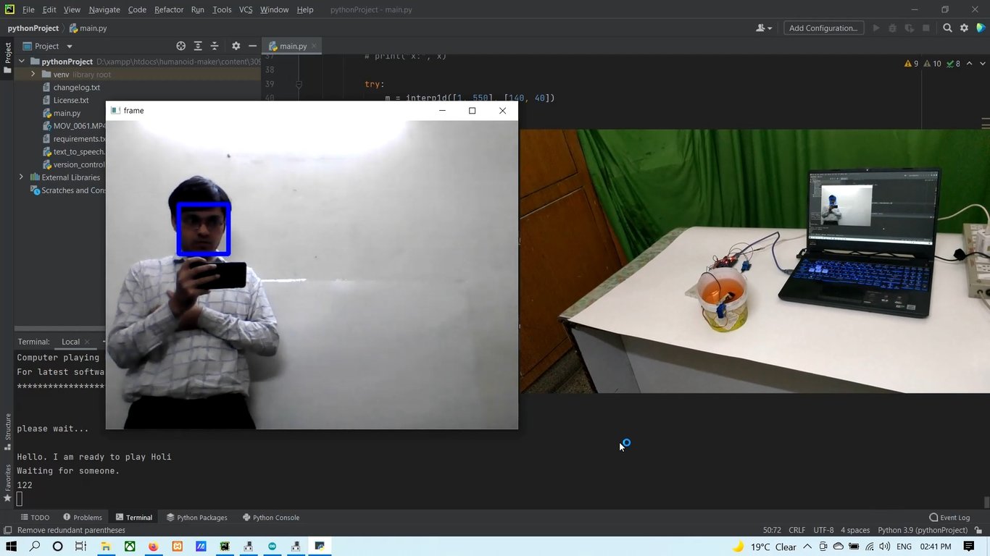
Task: Open the Terminal tool window tab
Action: pyautogui.click(x=133, y=517)
